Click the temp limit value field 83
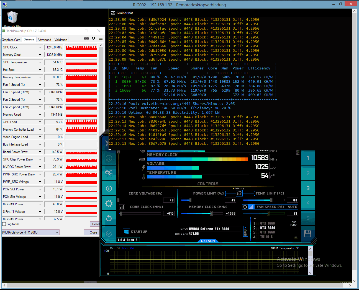 pyautogui.click(x=292, y=200)
